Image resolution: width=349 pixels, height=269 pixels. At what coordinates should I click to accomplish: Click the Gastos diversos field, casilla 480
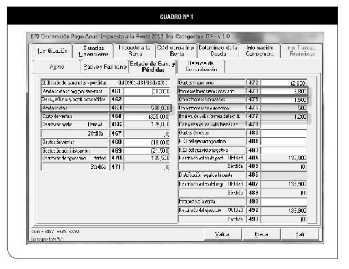(284, 133)
